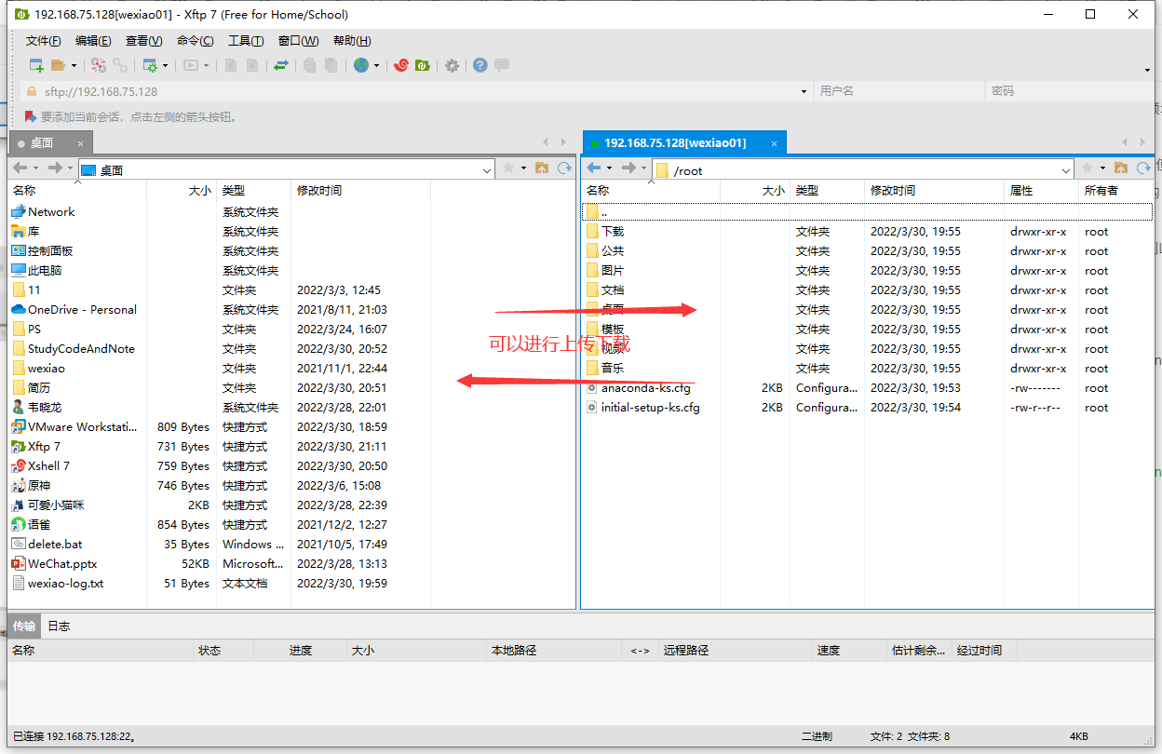1162x754 pixels.
Task: Click the Open Session folder icon
Action: (59, 65)
